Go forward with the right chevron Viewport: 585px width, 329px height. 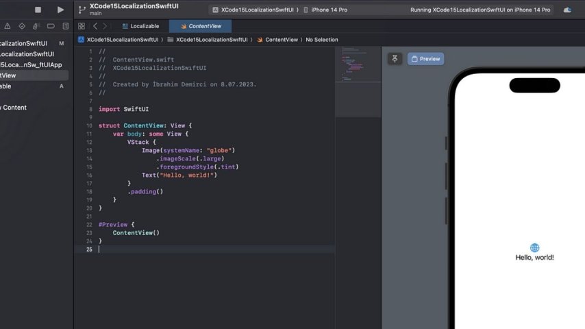[x=105, y=26]
